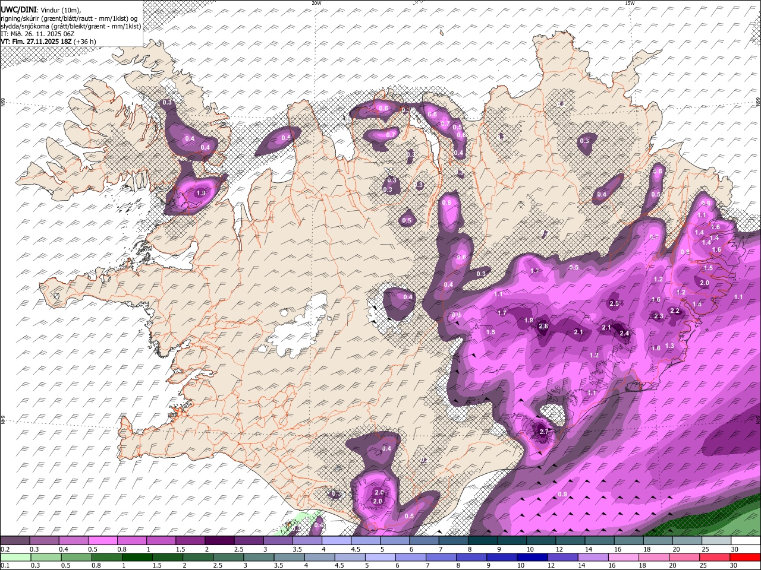The height and width of the screenshot is (570, 761).
Task: Click the 0.1 label under the bottom legend row
Action: 5,565
